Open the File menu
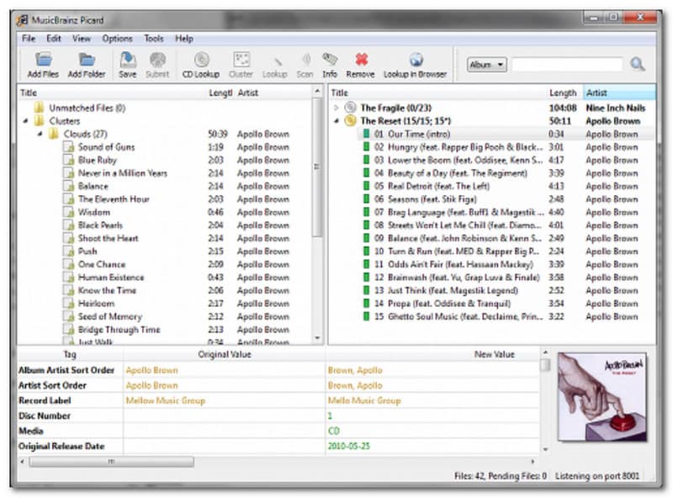This screenshot has height=498, width=673. click(29, 39)
